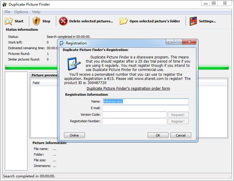Click the product ID 300487720 text
Image resolution: width=234 pixels, height=181 pixels.
click(97, 83)
